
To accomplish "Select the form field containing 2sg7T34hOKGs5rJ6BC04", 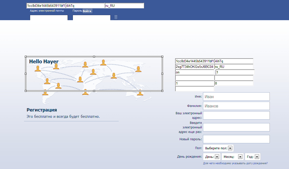I will (195, 67).
